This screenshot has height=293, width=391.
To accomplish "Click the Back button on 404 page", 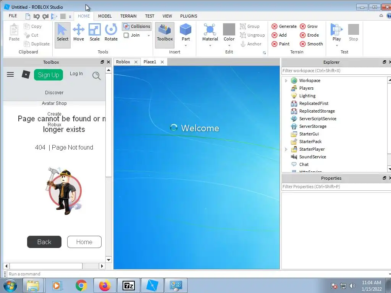I will [x=44, y=242].
